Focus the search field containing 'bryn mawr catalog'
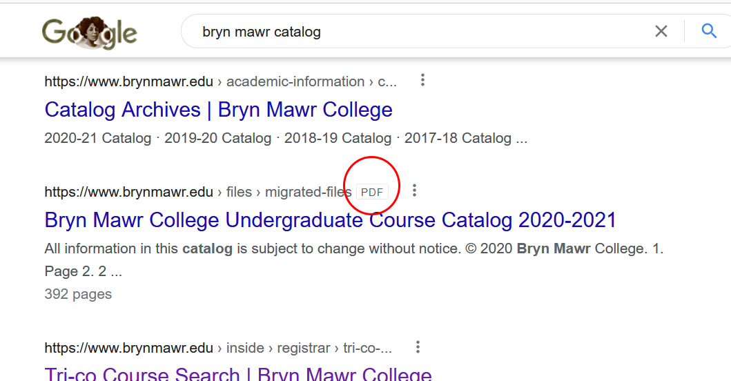The height and width of the screenshot is (381, 731). tap(414, 32)
